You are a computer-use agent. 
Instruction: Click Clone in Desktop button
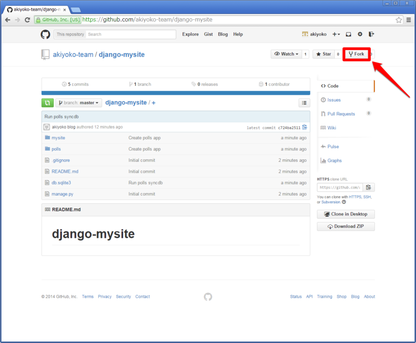coord(346,214)
